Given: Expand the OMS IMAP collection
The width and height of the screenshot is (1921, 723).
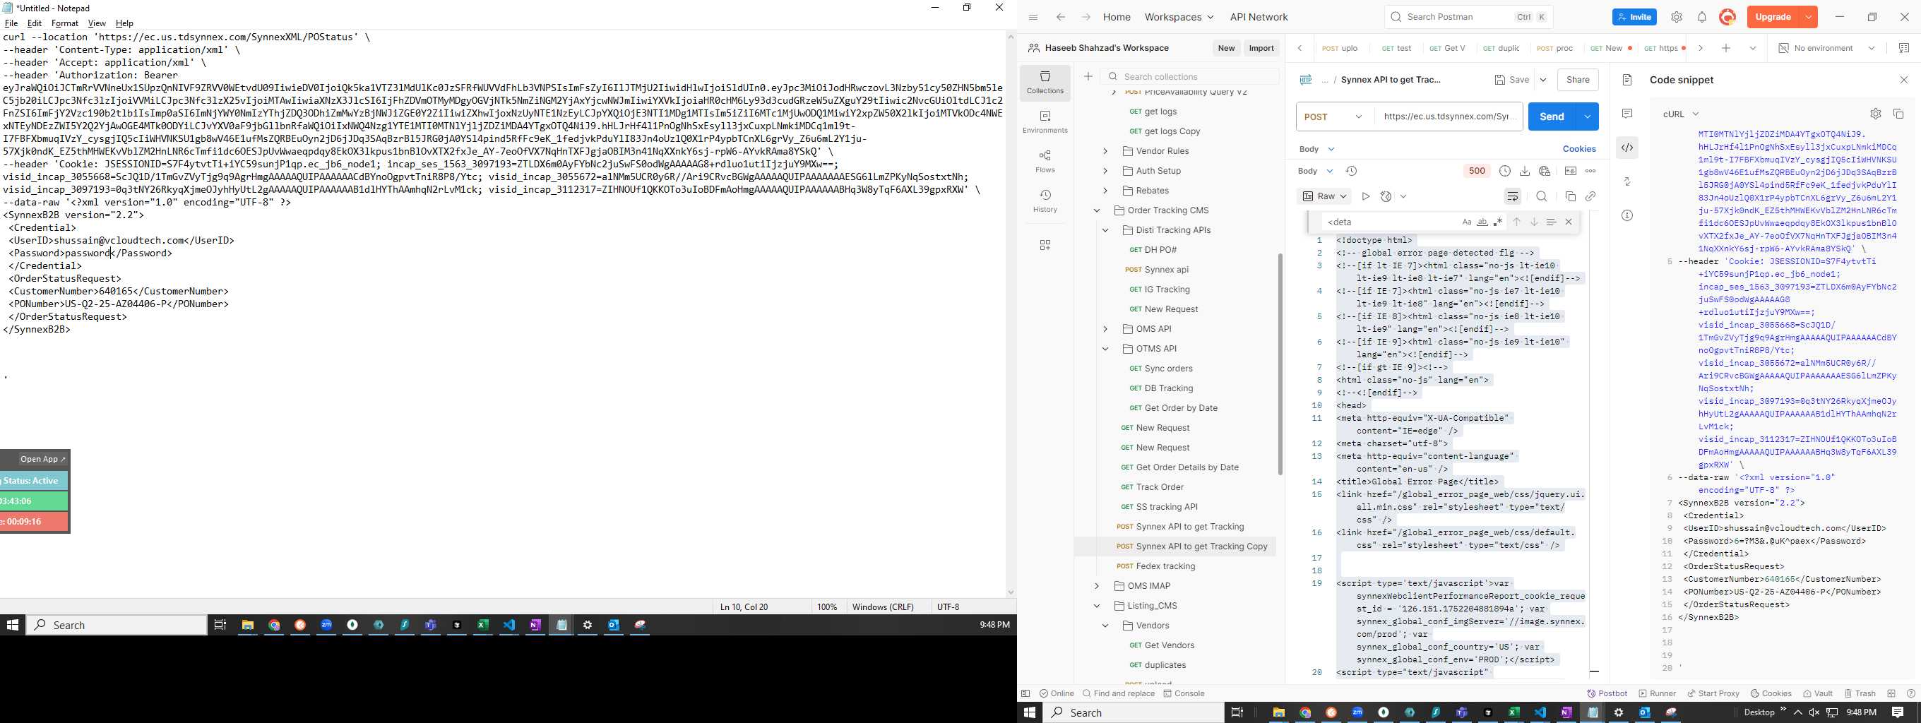Looking at the screenshot, I should [x=1096, y=586].
